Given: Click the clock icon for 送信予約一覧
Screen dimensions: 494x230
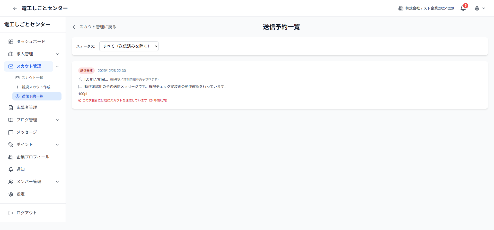Looking at the screenshot, I should coord(17,96).
